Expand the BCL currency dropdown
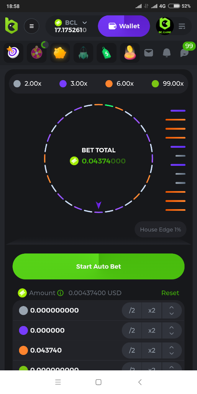The image size is (197, 394). click(x=84, y=23)
